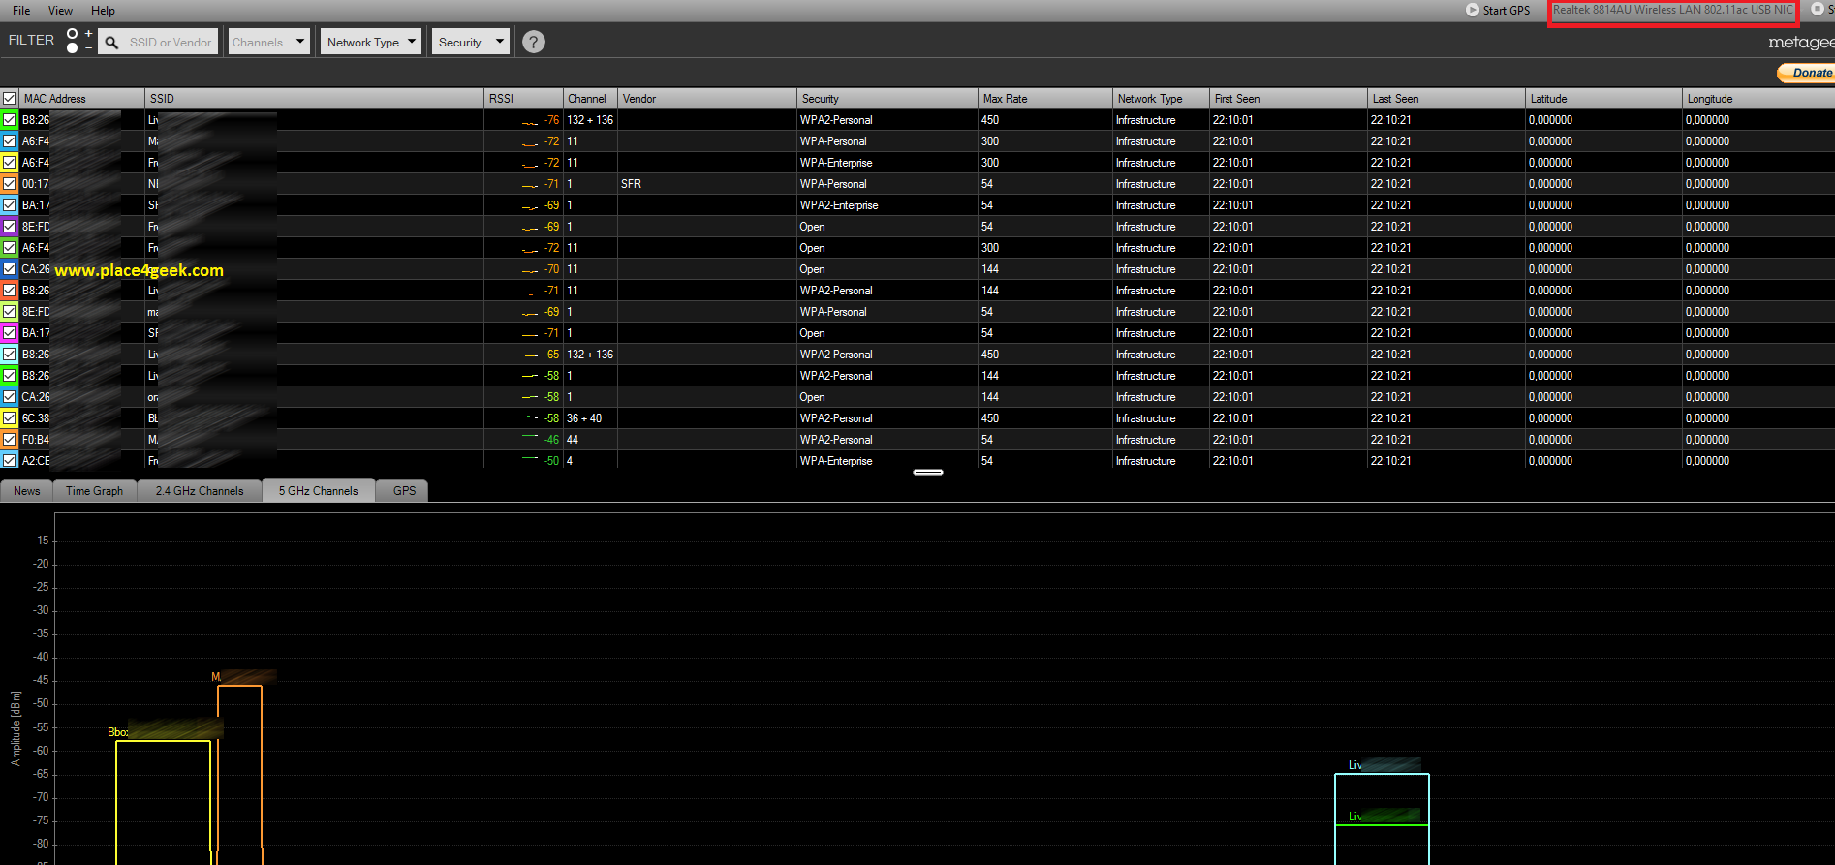Open the Network Type dropdown
Viewport: 1835px width, 865px height.
point(371,42)
